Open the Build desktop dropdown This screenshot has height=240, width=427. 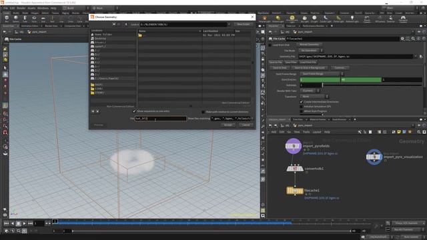pos(75,8)
